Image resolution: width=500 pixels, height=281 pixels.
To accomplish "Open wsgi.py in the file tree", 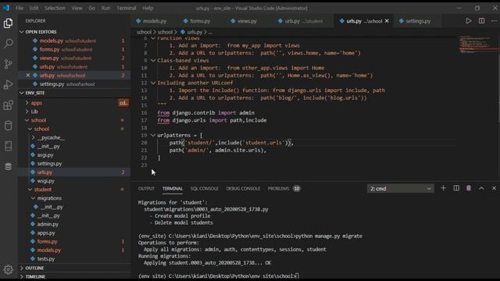I will point(45,180).
